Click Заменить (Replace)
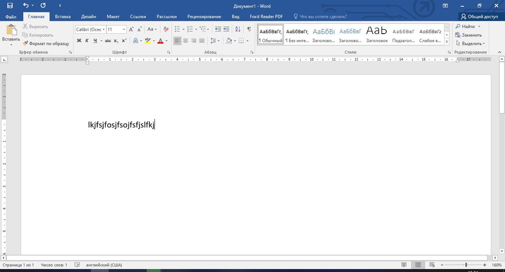505x272 pixels. coord(468,35)
